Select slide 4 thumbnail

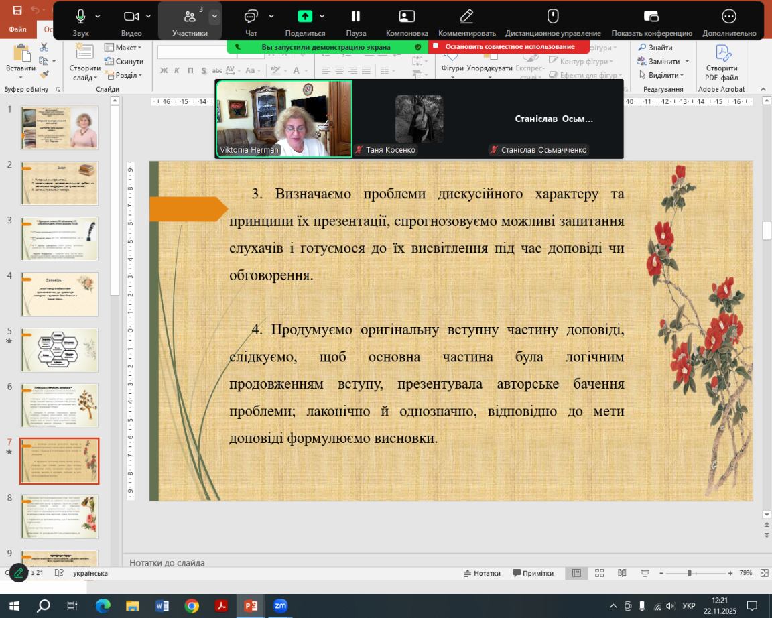pyautogui.click(x=60, y=294)
